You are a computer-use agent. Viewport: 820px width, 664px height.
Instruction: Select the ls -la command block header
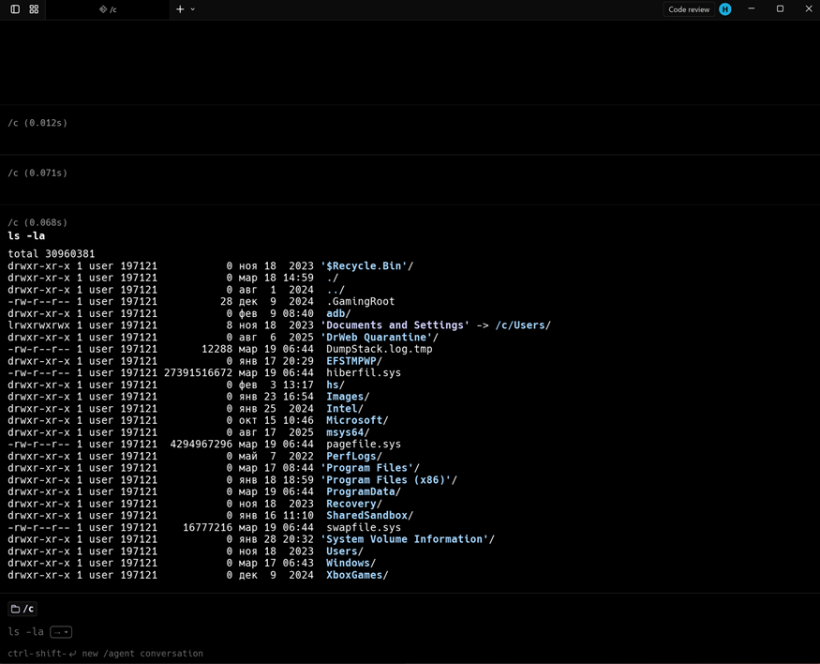pos(26,235)
